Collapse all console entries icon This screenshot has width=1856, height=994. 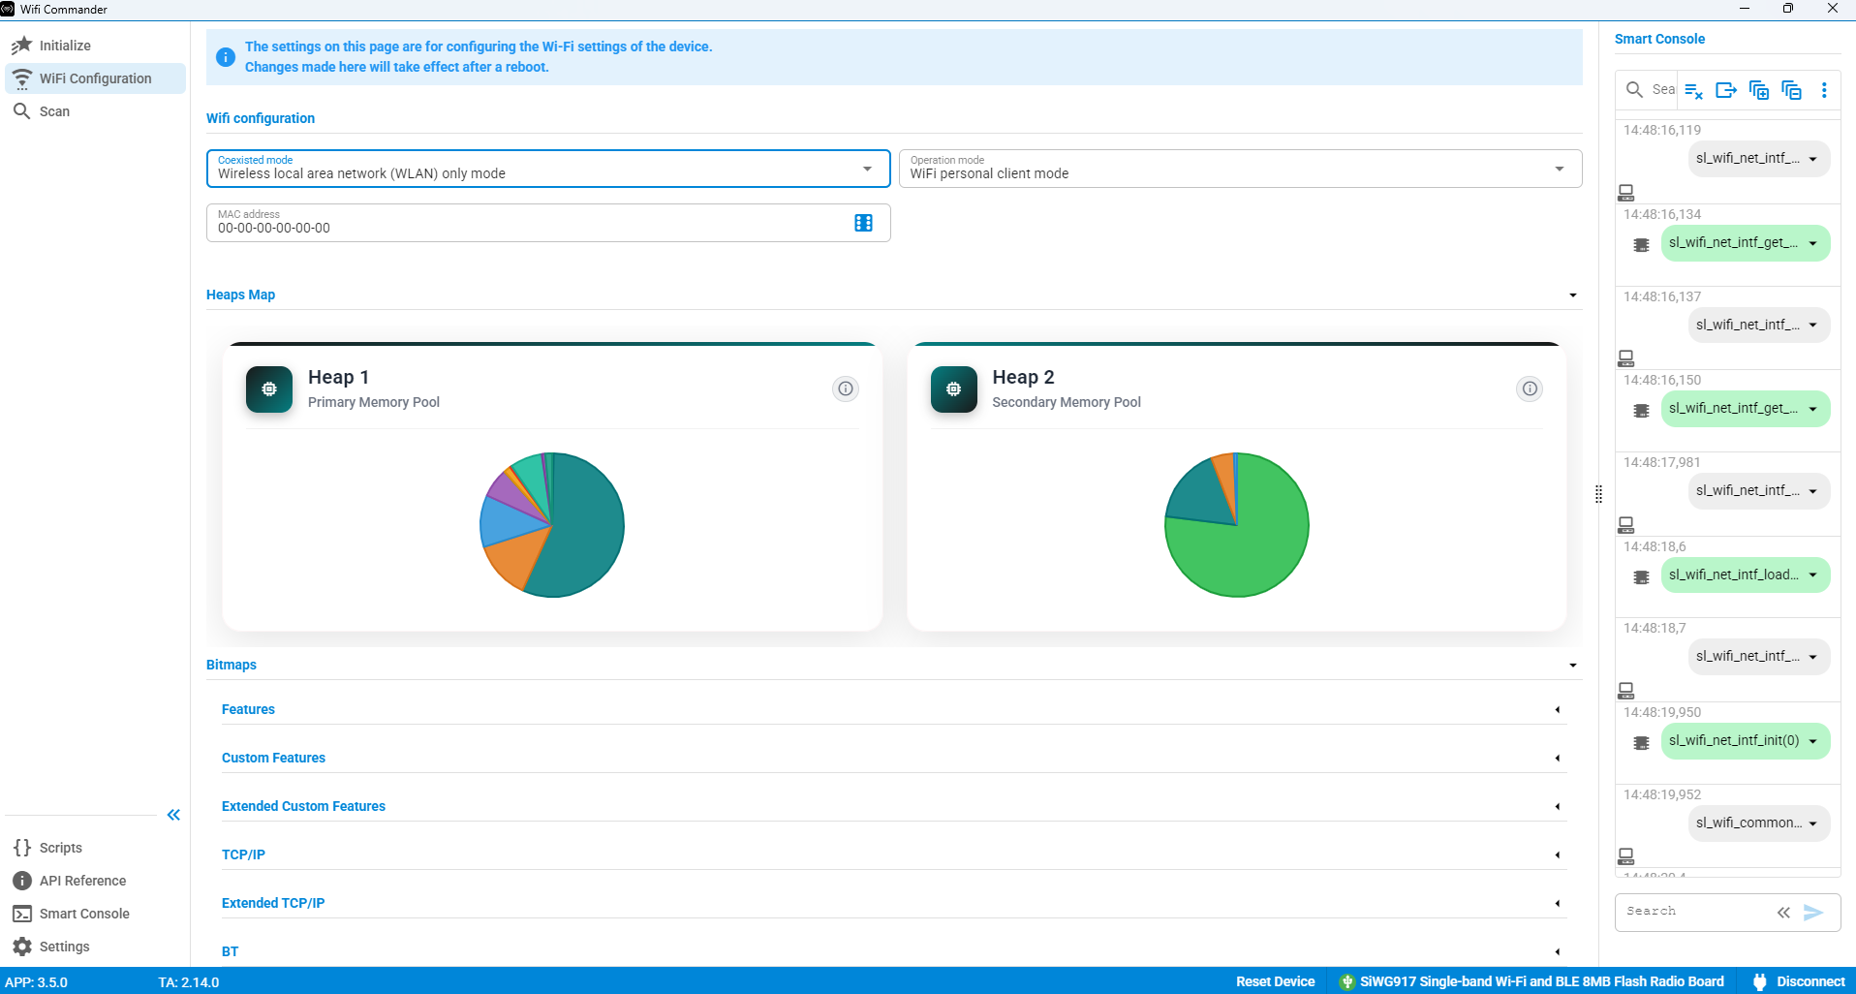tap(1792, 90)
